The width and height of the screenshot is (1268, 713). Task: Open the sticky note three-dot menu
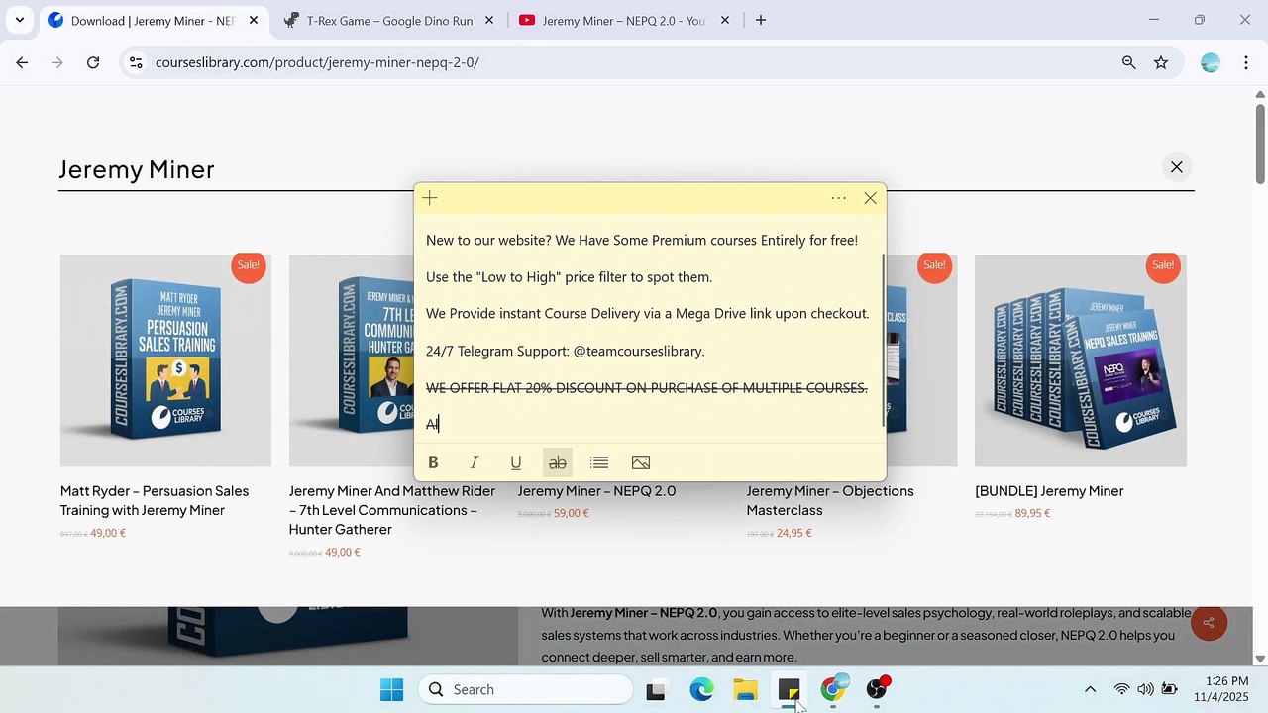(839, 198)
